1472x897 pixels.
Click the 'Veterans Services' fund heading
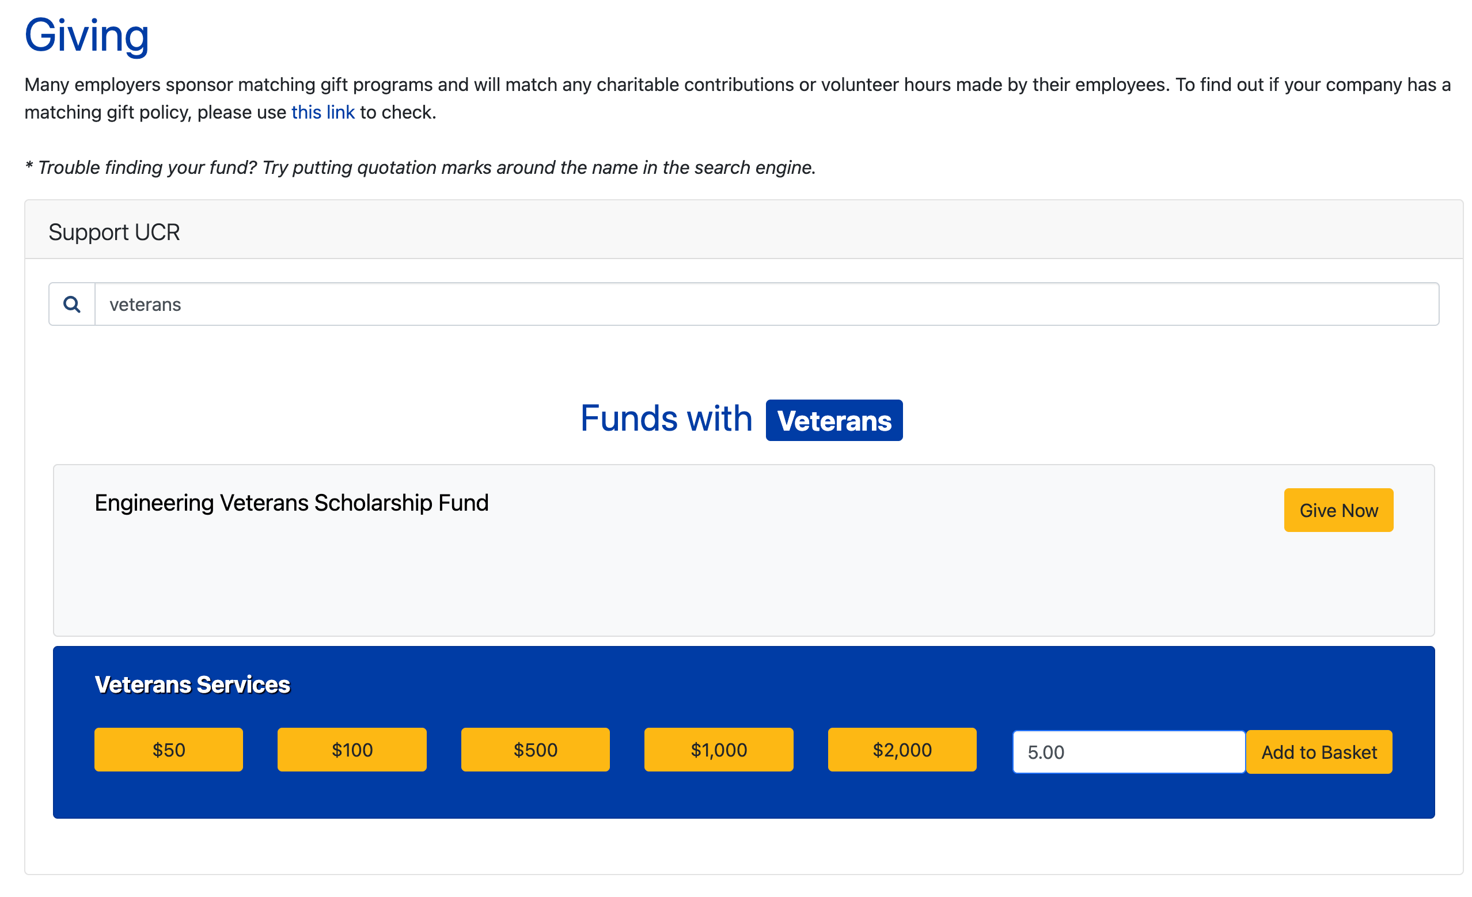coord(192,685)
